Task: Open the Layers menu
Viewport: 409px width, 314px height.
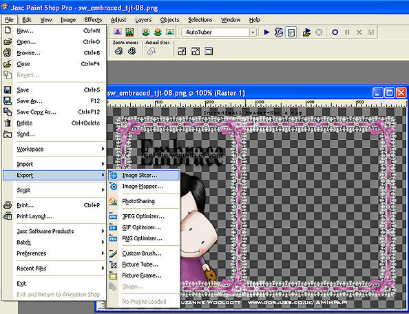Action: tap(143, 20)
